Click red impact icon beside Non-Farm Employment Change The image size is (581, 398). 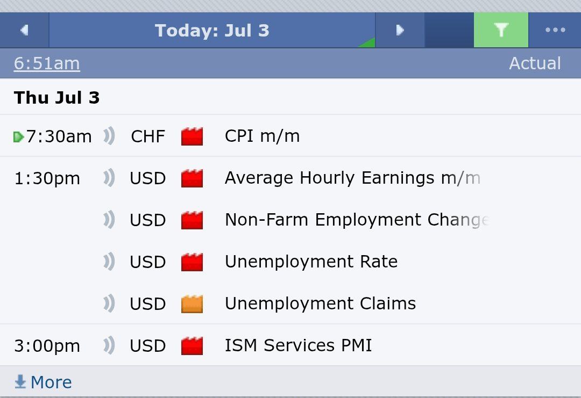(192, 220)
